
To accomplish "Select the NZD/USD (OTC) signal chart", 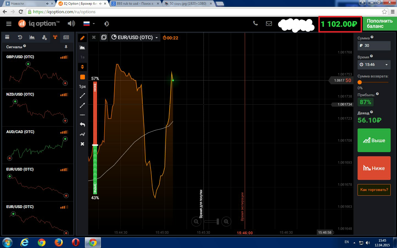I will click(38, 108).
